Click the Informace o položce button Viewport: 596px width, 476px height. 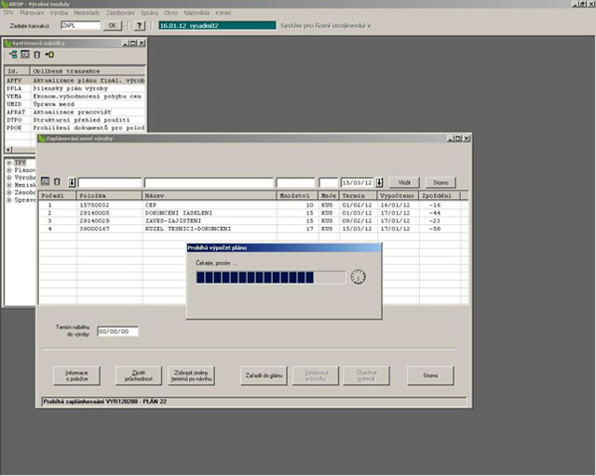pos(76,376)
